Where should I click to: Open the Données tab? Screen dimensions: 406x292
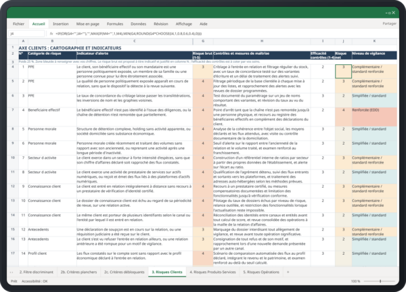point(138,24)
